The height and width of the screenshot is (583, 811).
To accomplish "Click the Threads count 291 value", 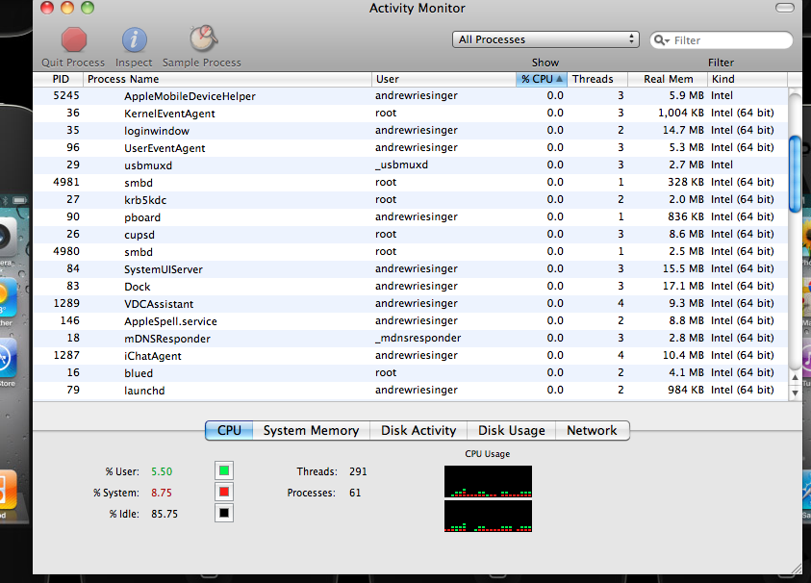I will (358, 471).
